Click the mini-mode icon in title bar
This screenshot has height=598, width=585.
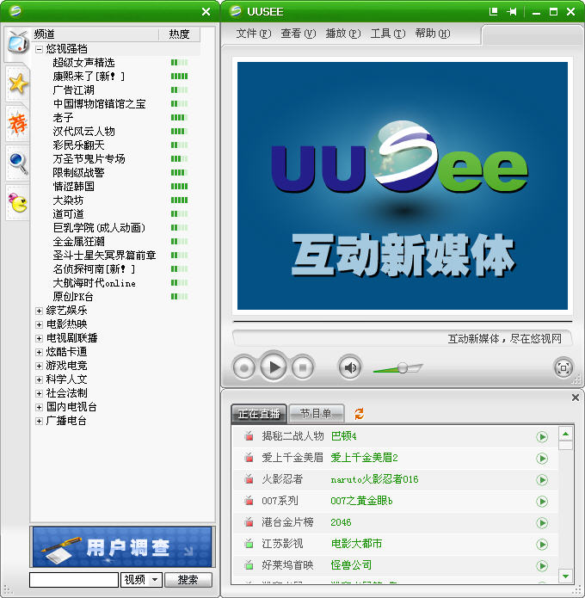(494, 12)
